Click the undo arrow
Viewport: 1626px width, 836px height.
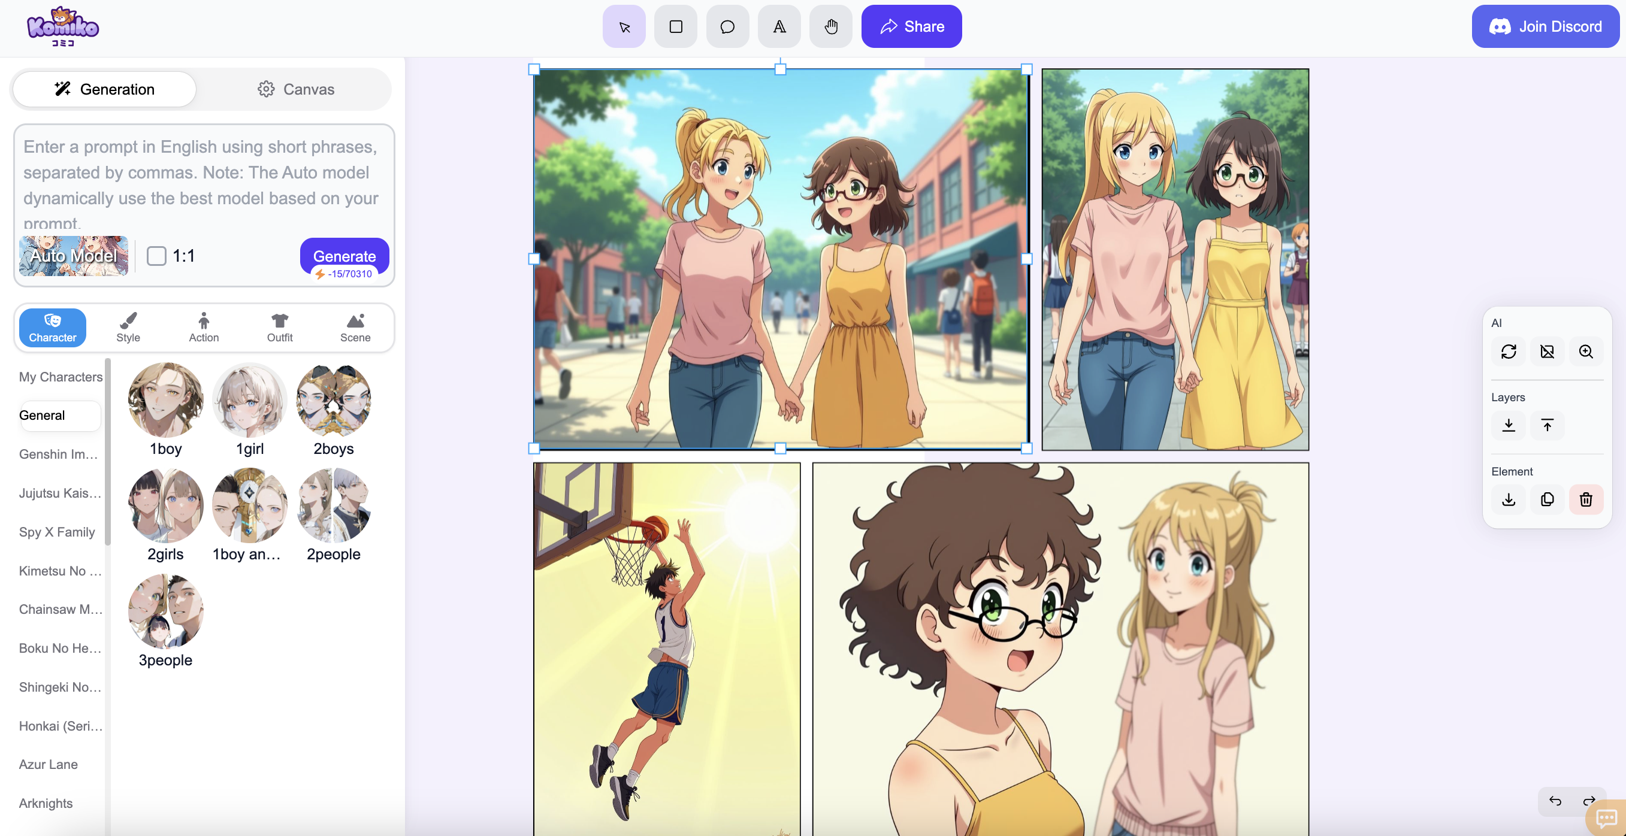point(1555,801)
